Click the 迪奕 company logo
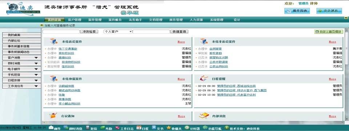349x131 pixels. tap(23, 8)
